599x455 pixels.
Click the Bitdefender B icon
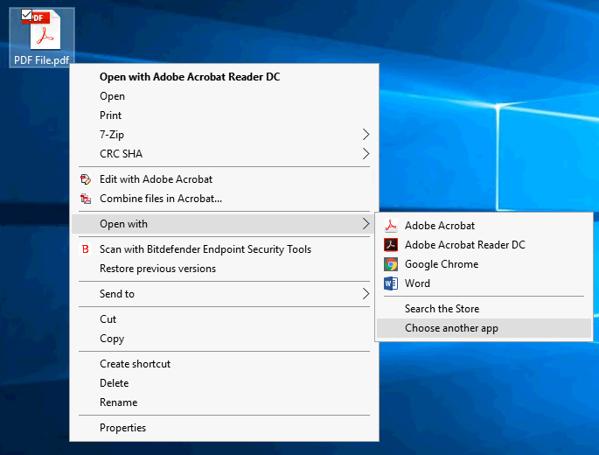86,249
